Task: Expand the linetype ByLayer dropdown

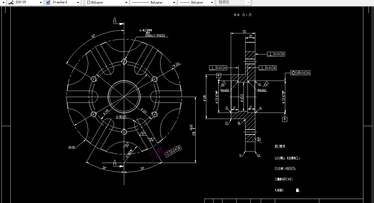Action: (x=173, y=2)
